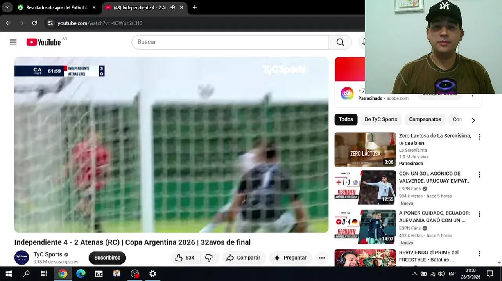Open Settings gear on the taskbar
Viewport: 502px width, 281px height.
tap(153, 274)
